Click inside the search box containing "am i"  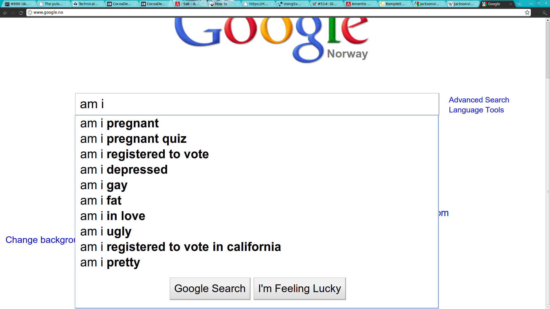pyautogui.click(x=257, y=104)
